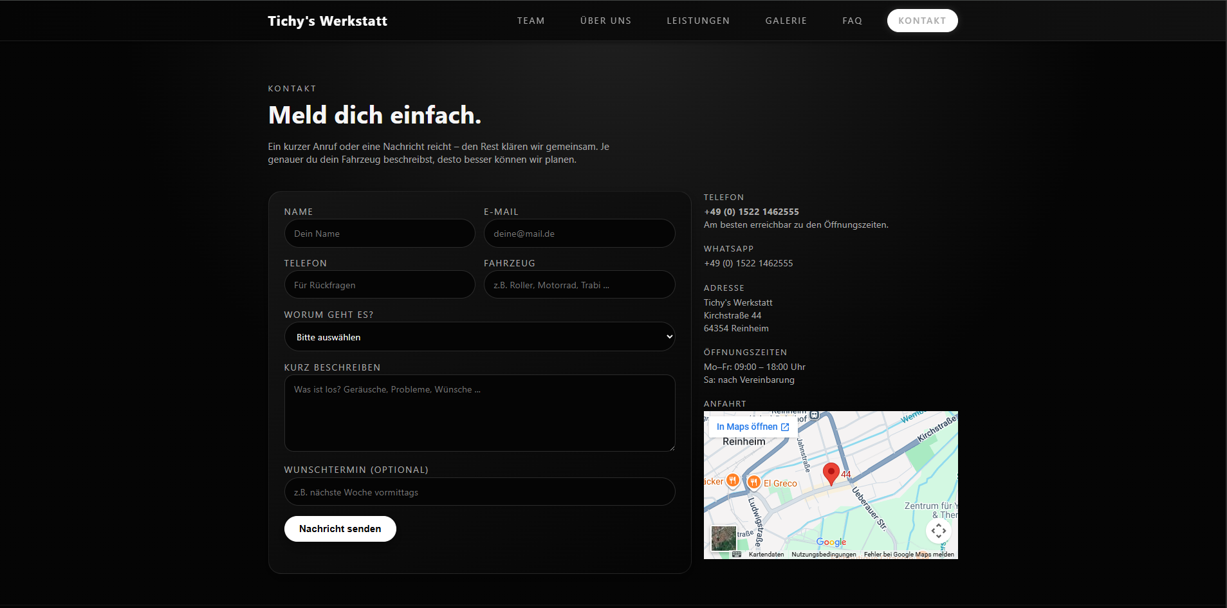Viewport: 1227px width, 608px height.
Task: Click 'Fehler bei Google Maps melden'
Action: [909, 554]
